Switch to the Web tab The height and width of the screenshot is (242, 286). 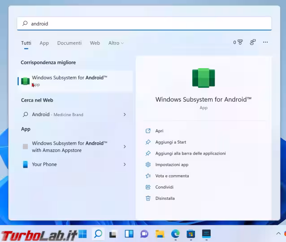(x=95, y=43)
